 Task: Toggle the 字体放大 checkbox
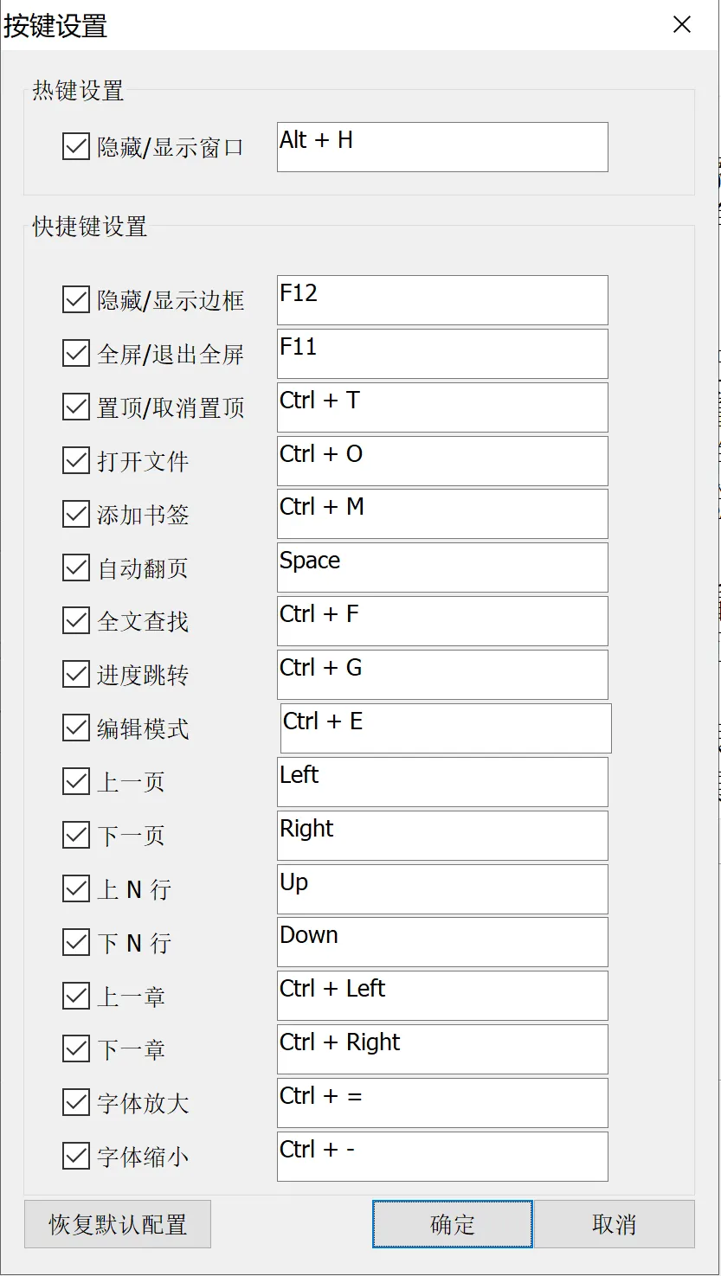[x=76, y=1102]
